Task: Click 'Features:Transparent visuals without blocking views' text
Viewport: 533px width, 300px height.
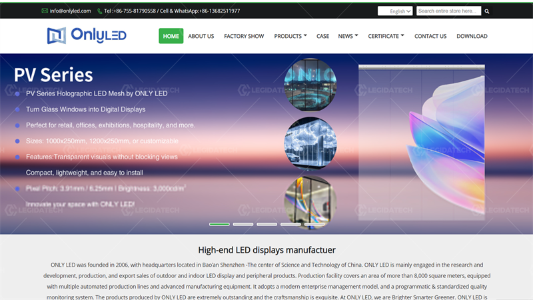Action: (x=102, y=157)
